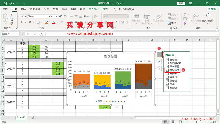Toggle the 误差线 checkbox
The image size is (220, 124).
point(167,77)
